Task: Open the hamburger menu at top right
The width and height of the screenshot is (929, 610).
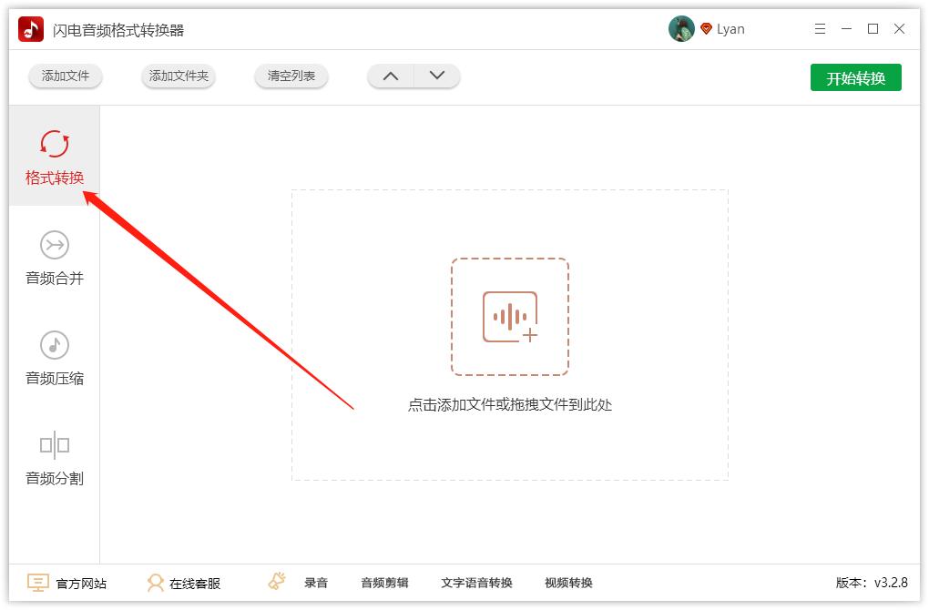Action: (820, 28)
